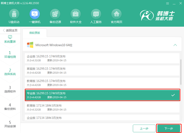
Task: Open the hamburger menu in title bar
Action: [167, 4]
